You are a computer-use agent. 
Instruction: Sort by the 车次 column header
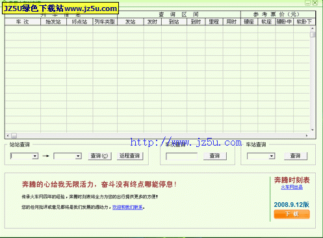23,21
